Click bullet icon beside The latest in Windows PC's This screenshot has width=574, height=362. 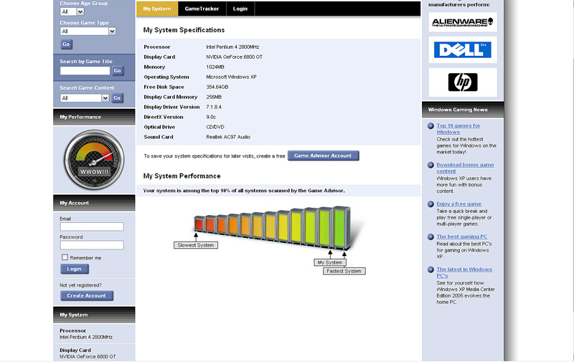click(x=431, y=270)
